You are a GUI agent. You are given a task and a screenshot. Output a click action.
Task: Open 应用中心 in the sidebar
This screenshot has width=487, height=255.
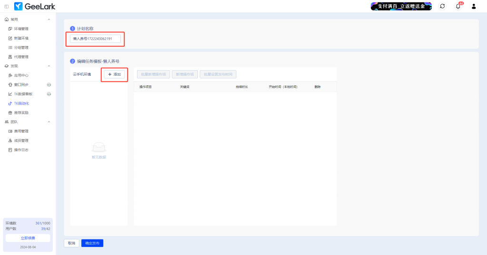21,75
